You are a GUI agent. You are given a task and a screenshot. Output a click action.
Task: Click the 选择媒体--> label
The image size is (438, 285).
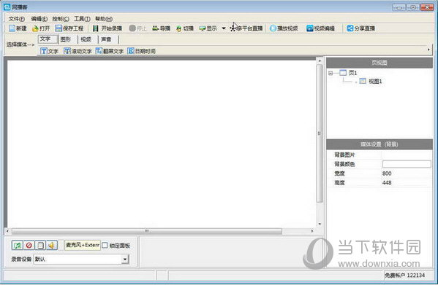point(20,44)
